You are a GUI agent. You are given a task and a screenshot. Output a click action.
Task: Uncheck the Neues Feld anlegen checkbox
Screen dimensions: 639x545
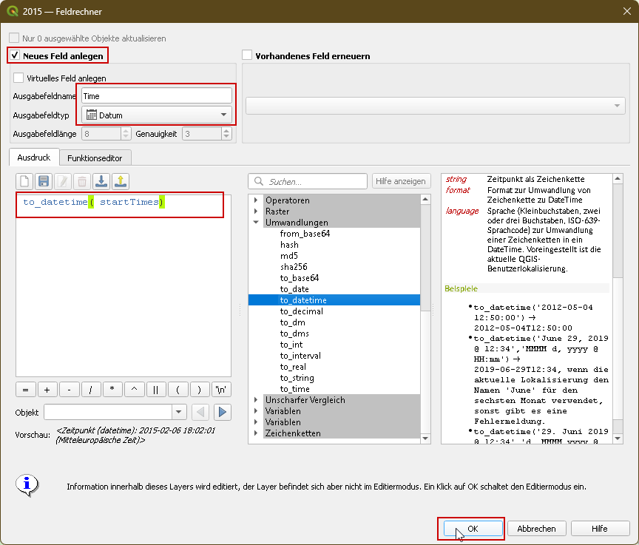click(x=14, y=55)
